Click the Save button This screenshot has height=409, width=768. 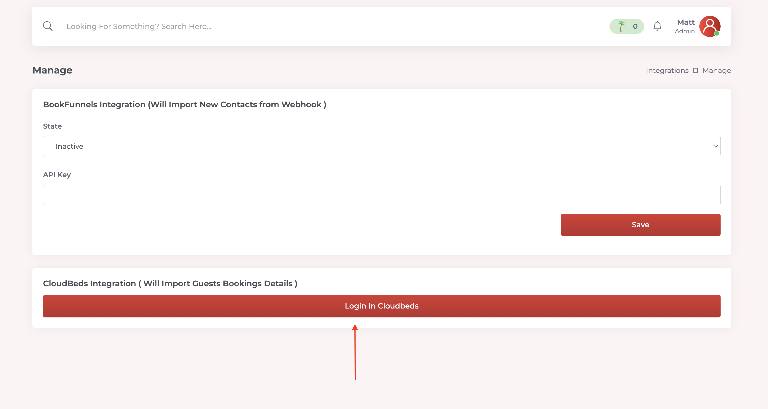click(640, 225)
